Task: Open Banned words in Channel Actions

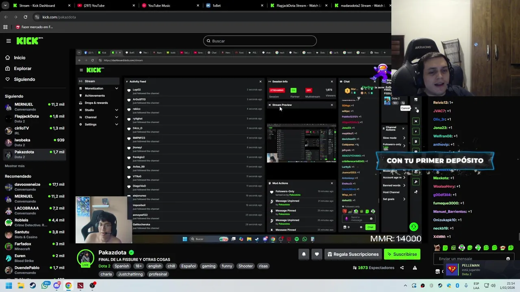Action: click(394, 185)
